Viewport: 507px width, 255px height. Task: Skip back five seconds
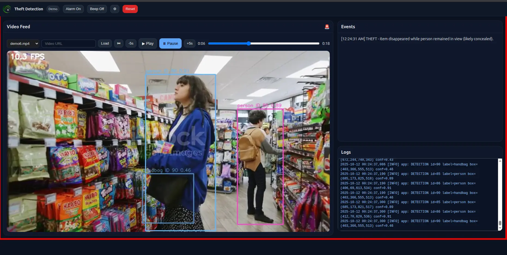(131, 43)
